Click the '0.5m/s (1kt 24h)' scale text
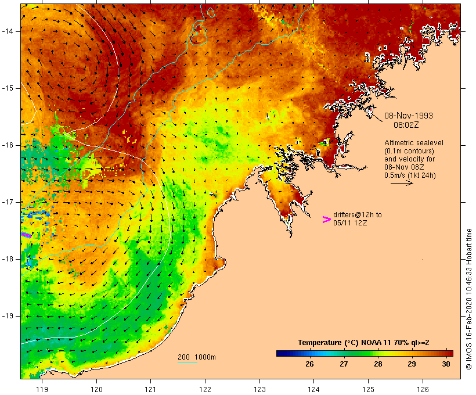The image size is (476, 395). pyautogui.click(x=410, y=175)
